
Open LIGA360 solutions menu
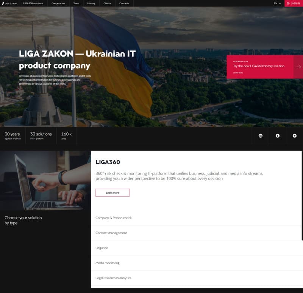click(33, 3)
